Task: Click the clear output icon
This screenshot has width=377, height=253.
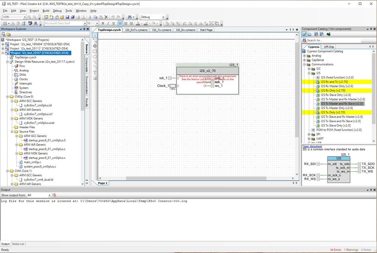Action: coord(54,195)
